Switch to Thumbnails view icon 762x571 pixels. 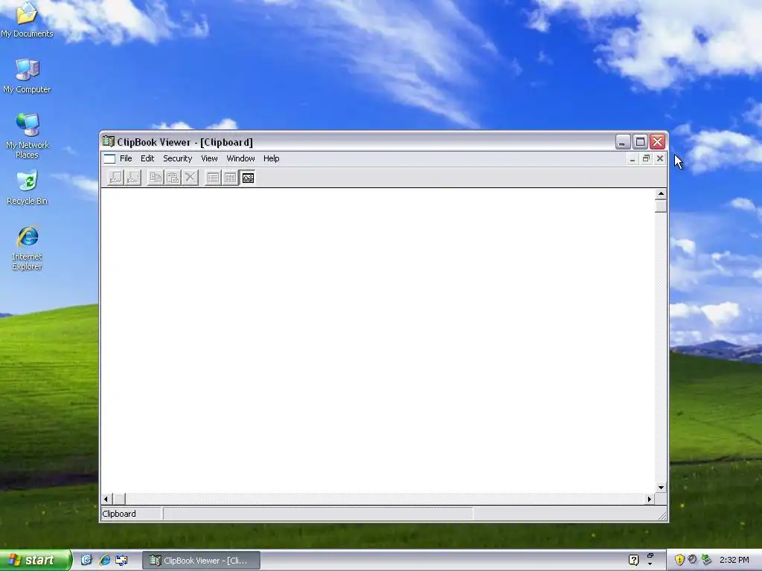[x=231, y=178]
